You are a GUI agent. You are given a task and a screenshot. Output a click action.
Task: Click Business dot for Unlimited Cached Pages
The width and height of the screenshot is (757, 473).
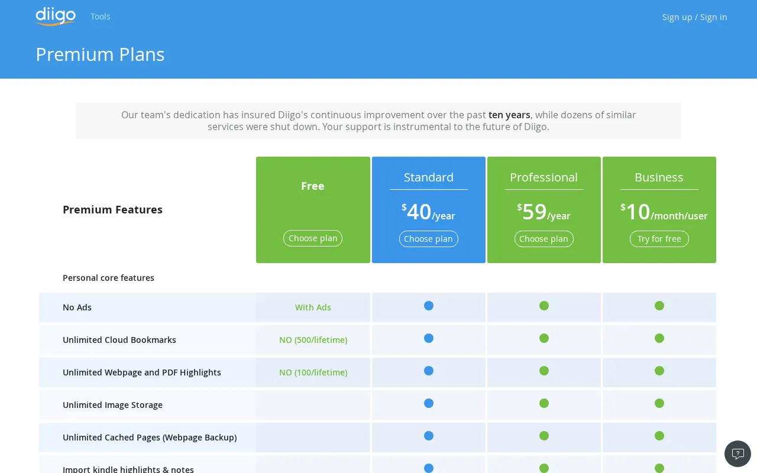tap(659, 436)
